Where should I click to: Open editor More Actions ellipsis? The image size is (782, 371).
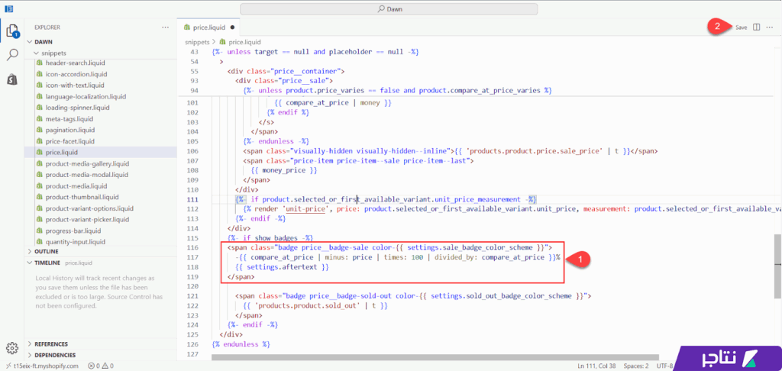770,27
